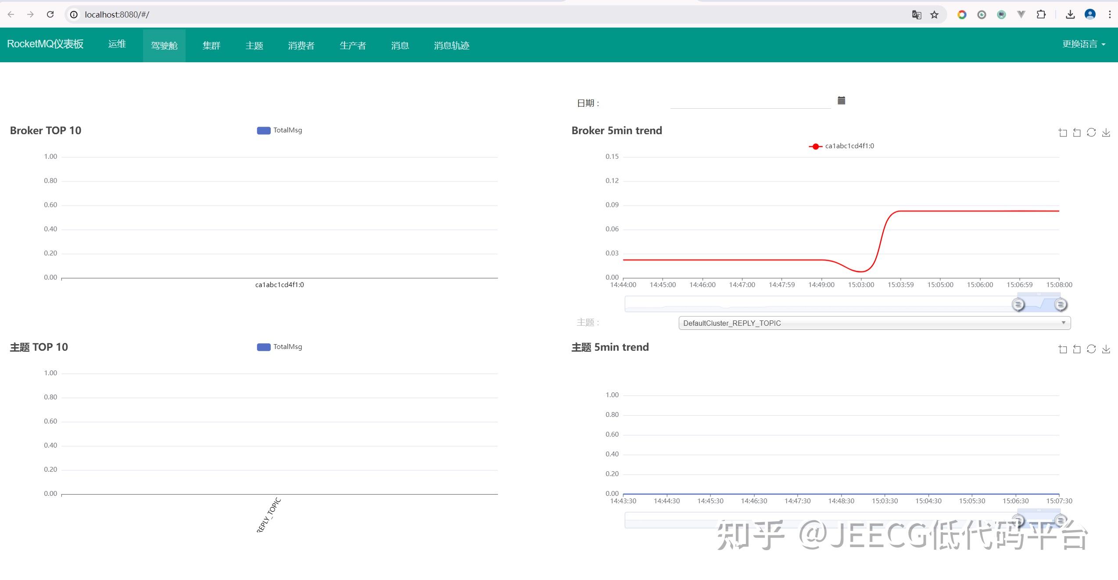Save 主题 5min trend chart image
Screen dimensions: 1118x580
point(1106,349)
